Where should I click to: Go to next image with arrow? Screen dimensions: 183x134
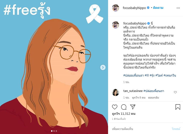[x=103, y=67]
